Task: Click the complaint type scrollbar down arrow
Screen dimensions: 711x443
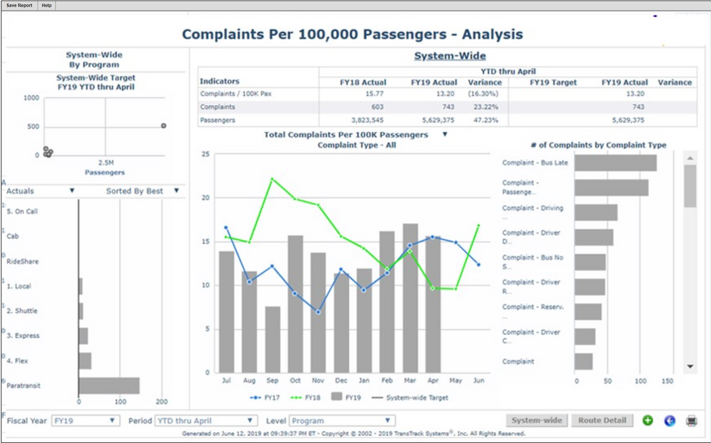Action: tap(690, 366)
